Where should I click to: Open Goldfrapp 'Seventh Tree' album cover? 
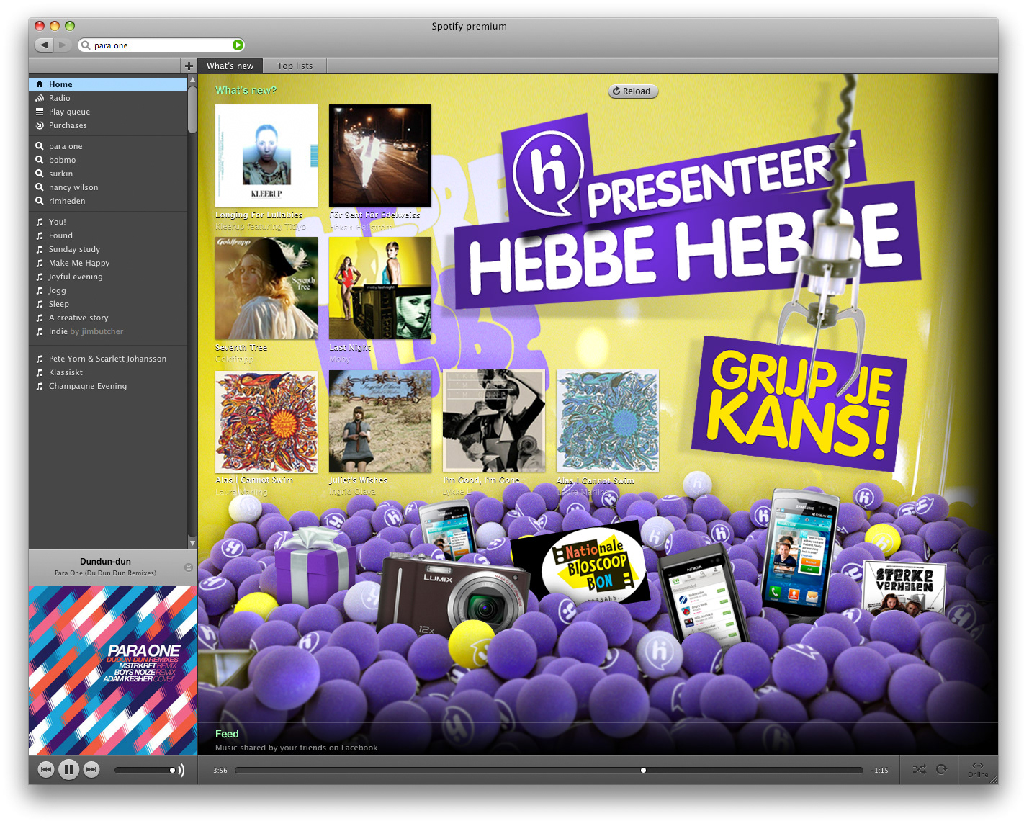pyautogui.click(x=266, y=288)
